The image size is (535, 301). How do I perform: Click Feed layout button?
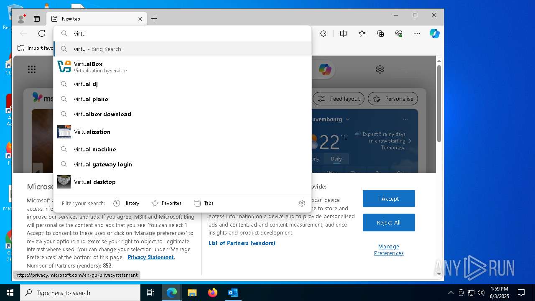pos(339,99)
